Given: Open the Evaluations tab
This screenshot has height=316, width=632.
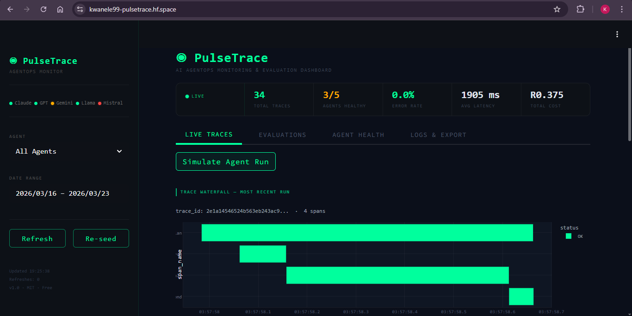Looking at the screenshot, I should (282, 135).
